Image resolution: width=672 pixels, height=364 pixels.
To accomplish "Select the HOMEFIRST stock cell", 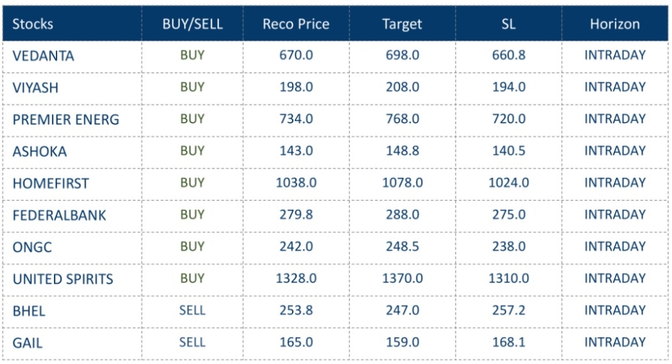I will (x=51, y=183).
